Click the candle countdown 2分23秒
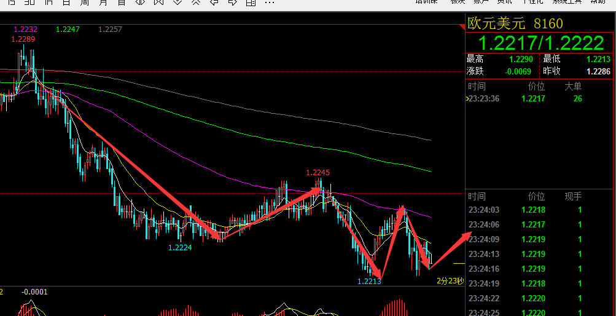Screen dimensions: 616x316 [451, 281]
